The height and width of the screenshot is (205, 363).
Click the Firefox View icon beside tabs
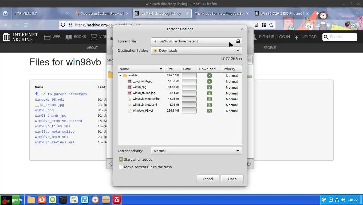5,13
